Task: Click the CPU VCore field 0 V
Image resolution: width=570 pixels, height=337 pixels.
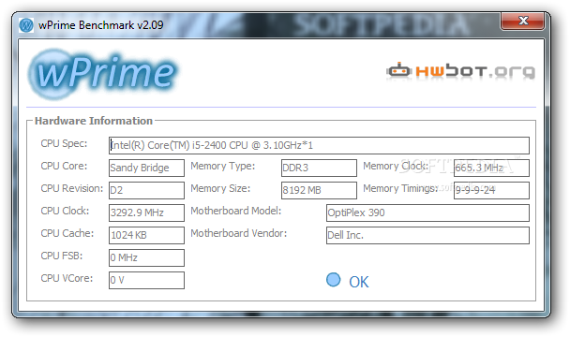Action: click(146, 280)
